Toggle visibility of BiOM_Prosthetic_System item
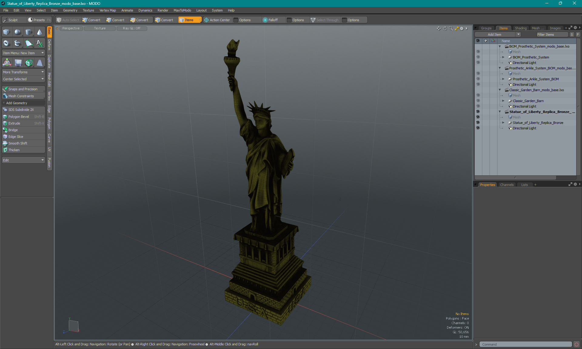This screenshot has width=582, height=349. click(478, 57)
